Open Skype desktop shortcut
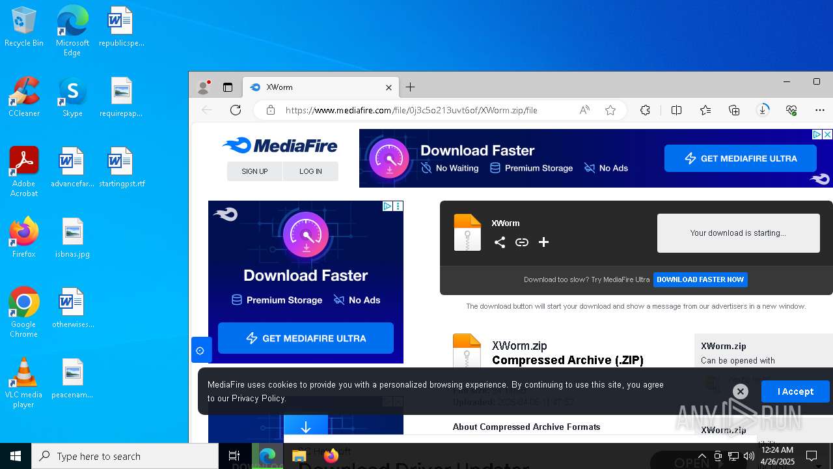The height and width of the screenshot is (469, 833). click(72, 98)
